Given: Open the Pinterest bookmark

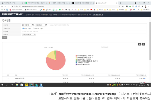Looking at the screenshot, I should [16, 10].
